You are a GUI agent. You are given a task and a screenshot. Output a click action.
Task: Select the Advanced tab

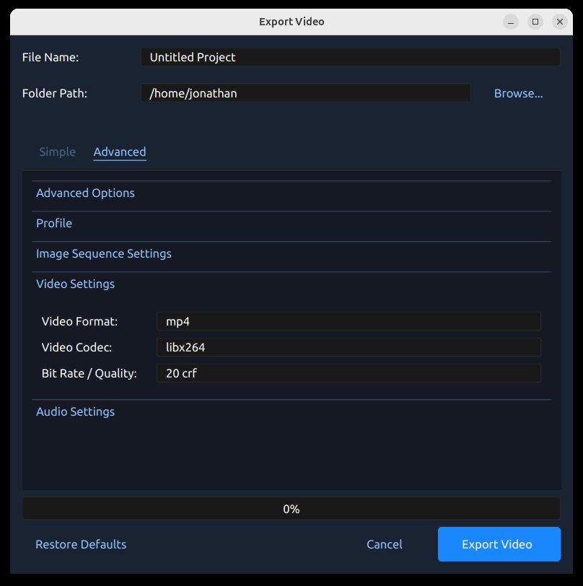120,152
